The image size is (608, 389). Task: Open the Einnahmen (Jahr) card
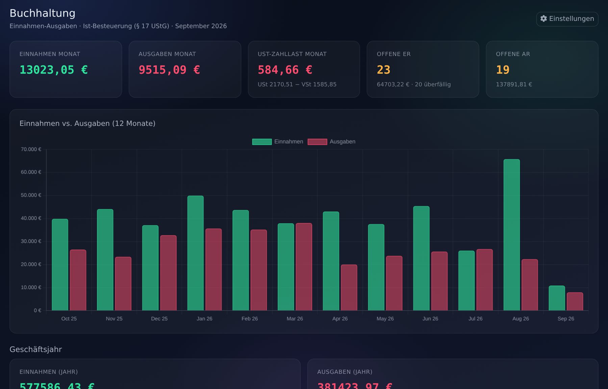click(x=155, y=374)
